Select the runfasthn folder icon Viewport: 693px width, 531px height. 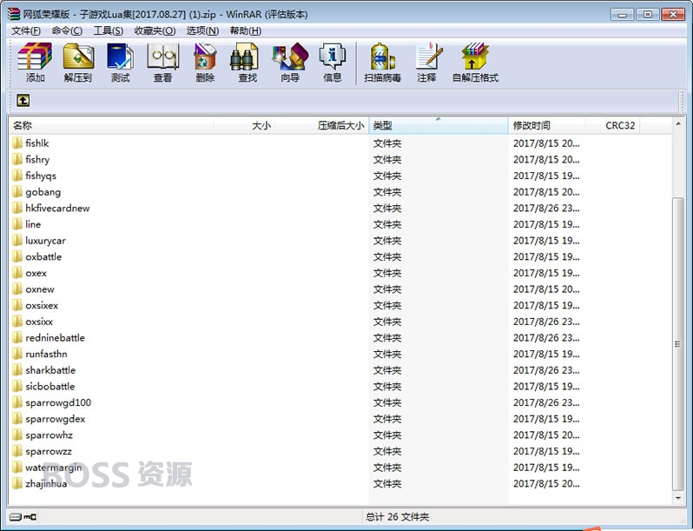pos(17,354)
